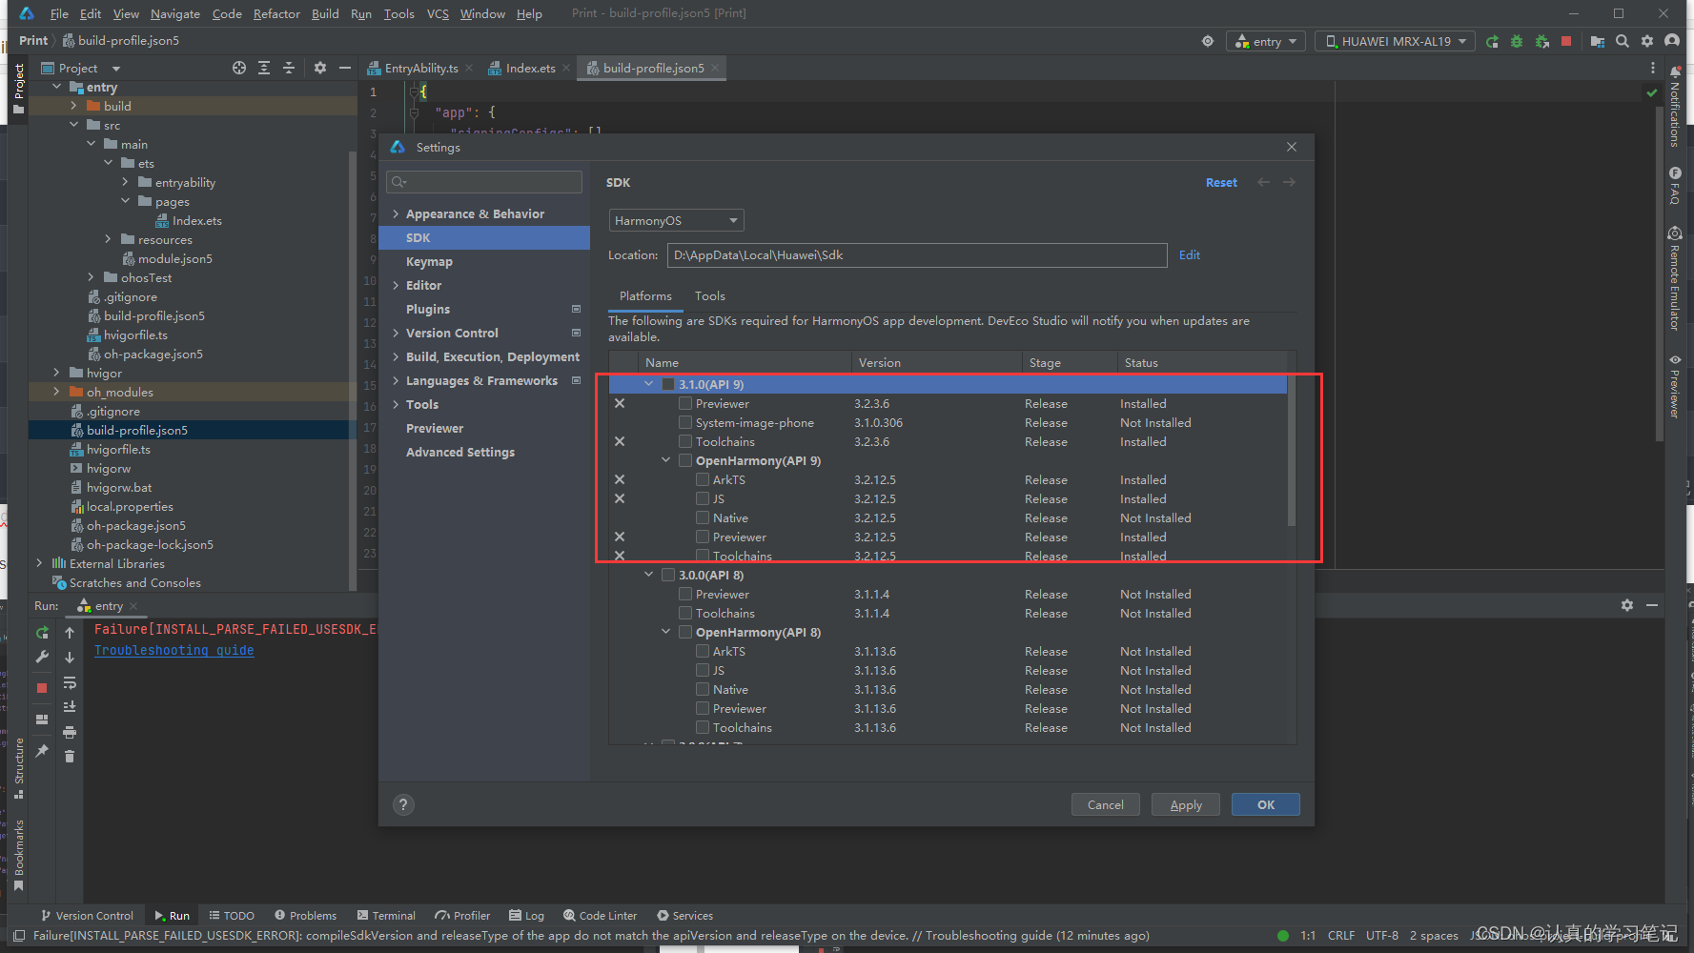Open help question mark in Settings dialog
Viewport: 1694px width, 953px height.
tap(403, 804)
